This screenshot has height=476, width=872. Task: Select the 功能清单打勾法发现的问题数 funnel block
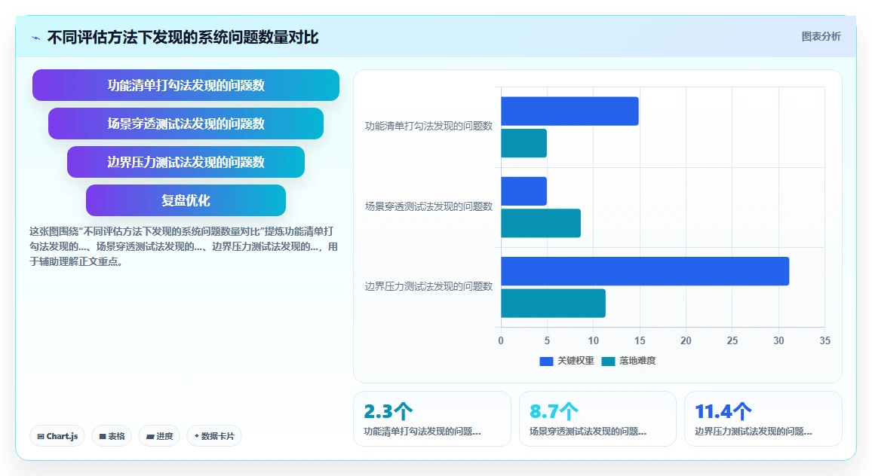point(186,85)
